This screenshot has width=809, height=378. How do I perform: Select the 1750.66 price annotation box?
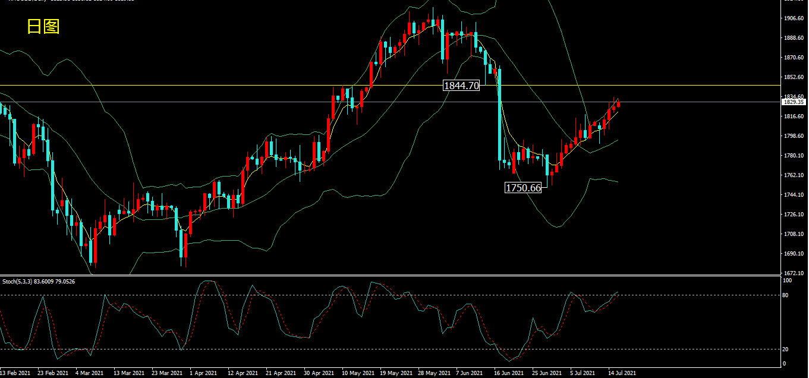[523, 188]
